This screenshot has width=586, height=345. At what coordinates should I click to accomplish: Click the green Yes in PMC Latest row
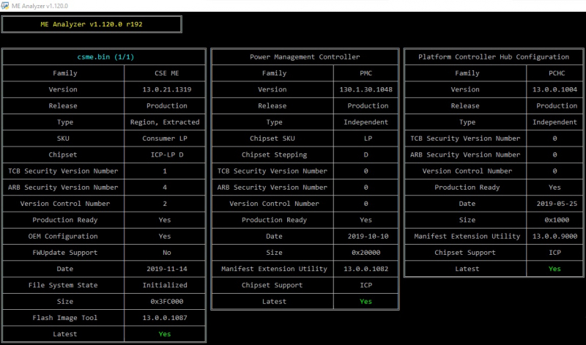pos(366,301)
